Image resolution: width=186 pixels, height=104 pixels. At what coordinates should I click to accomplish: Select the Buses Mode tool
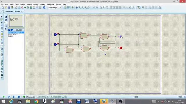(2, 31)
